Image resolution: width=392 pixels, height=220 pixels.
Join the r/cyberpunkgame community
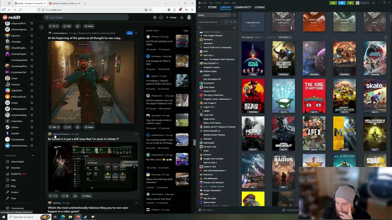[130, 33]
